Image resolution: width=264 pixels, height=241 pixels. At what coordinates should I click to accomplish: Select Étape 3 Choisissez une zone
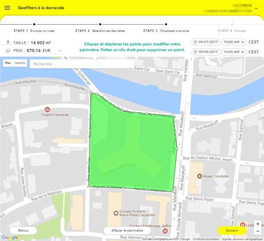point(166,31)
